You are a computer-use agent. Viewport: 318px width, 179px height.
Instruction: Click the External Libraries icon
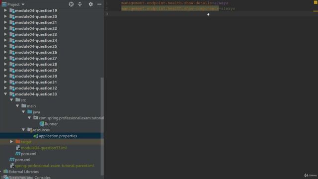[x=6, y=172]
